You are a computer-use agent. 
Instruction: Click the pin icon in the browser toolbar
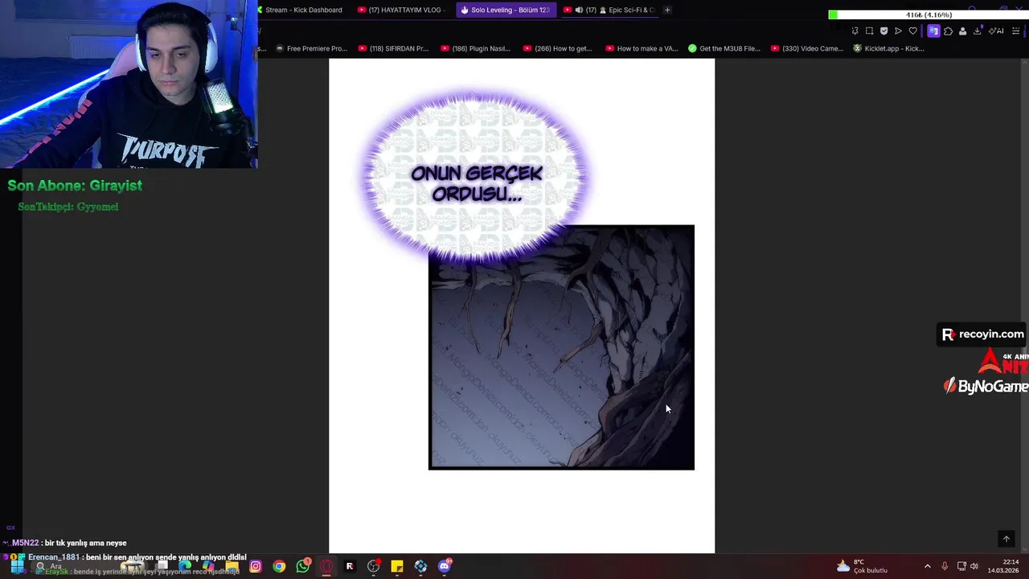click(x=855, y=31)
